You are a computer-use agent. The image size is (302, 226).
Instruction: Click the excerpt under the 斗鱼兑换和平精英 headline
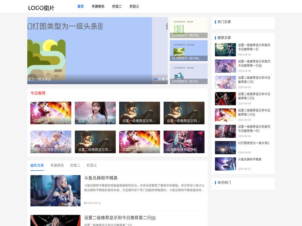point(144,188)
